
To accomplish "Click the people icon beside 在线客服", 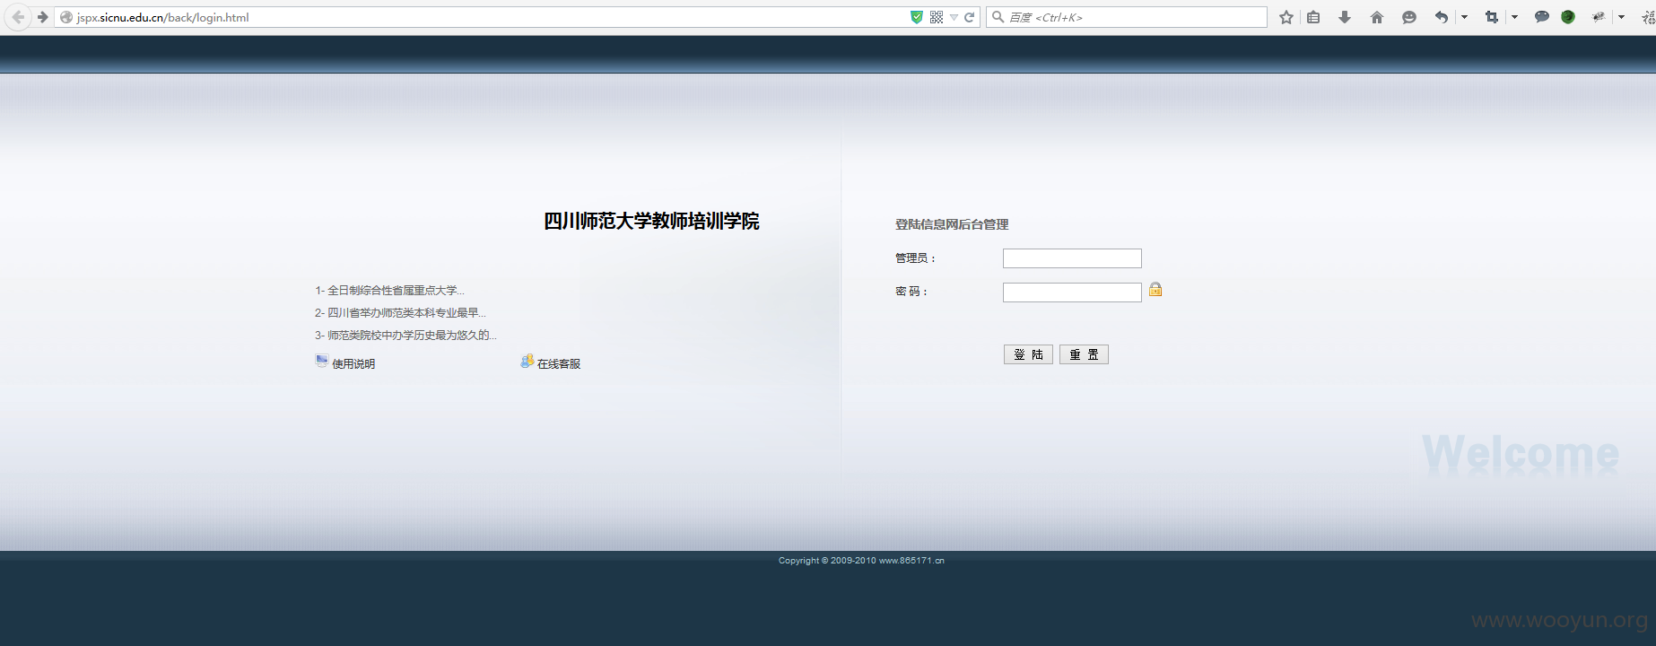I will click(527, 361).
